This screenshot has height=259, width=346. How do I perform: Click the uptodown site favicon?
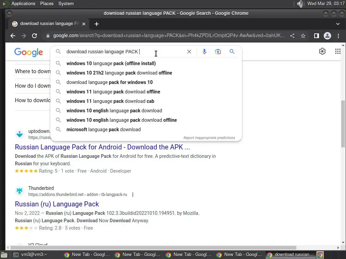coord(20,134)
